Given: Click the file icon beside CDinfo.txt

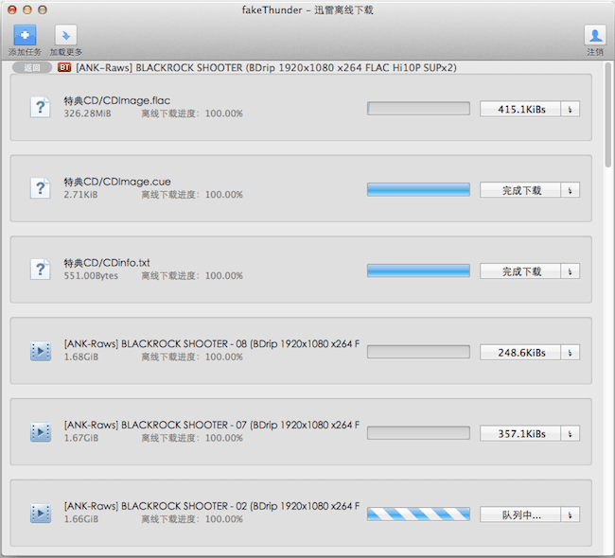Looking at the screenshot, I should coord(41,270).
